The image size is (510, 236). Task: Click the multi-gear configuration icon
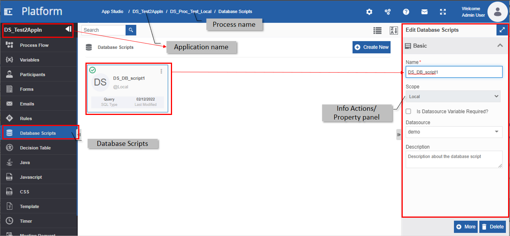[387, 12]
